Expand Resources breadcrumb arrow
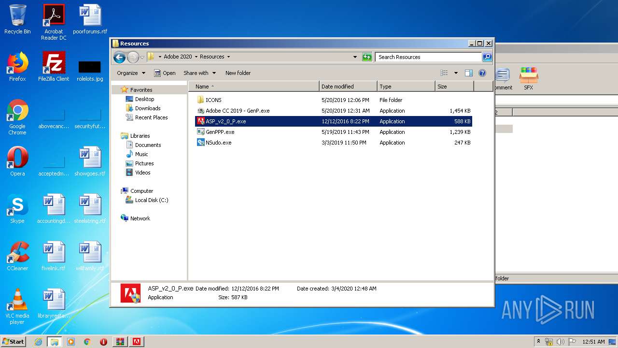 tap(228, 57)
